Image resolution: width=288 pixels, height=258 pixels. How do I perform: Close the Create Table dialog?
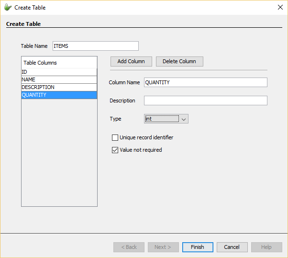pos(280,7)
